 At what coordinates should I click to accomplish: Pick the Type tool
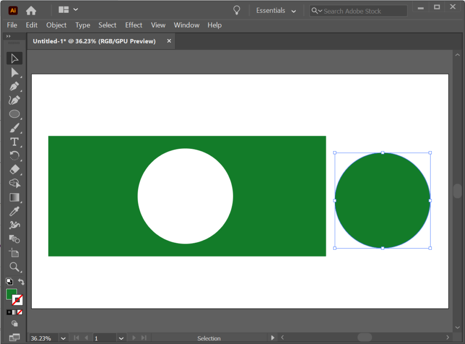pos(14,142)
